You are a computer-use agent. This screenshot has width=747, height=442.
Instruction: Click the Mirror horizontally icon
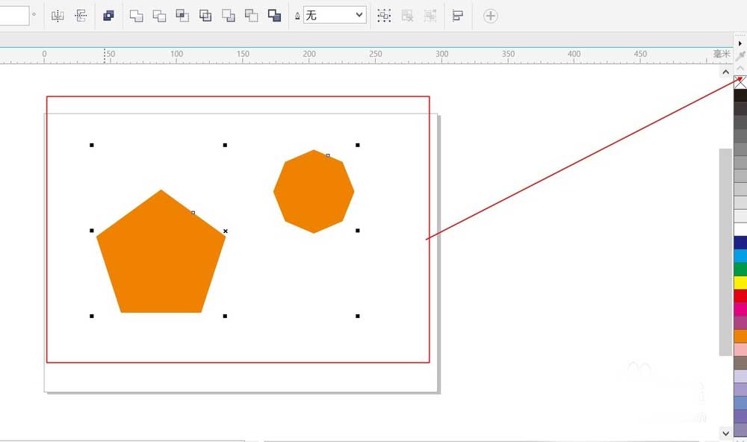(x=58, y=16)
